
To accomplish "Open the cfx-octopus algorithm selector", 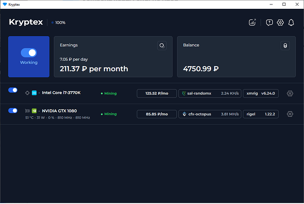I will point(210,114).
